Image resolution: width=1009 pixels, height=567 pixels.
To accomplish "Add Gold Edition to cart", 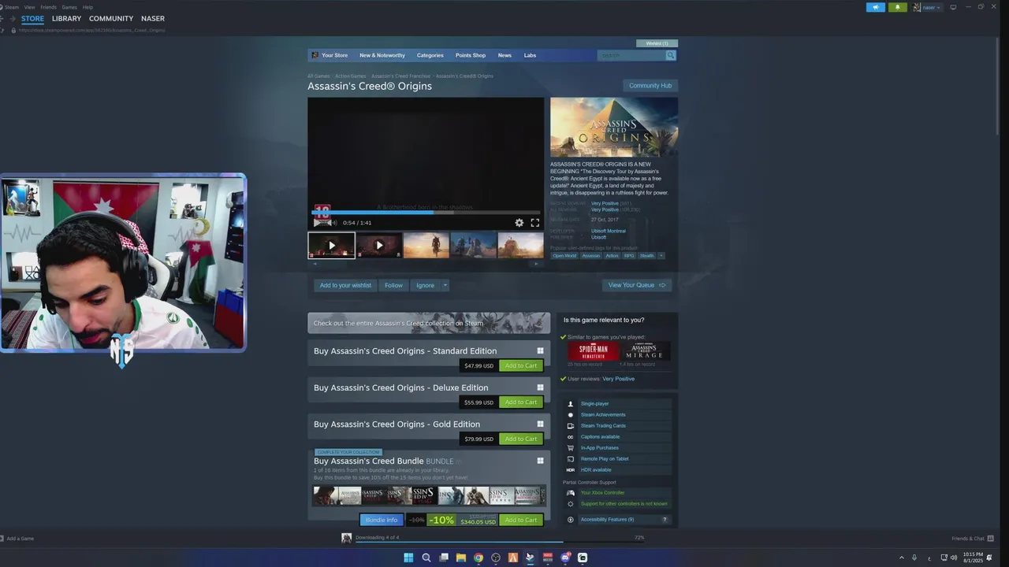I will pos(521,439).
